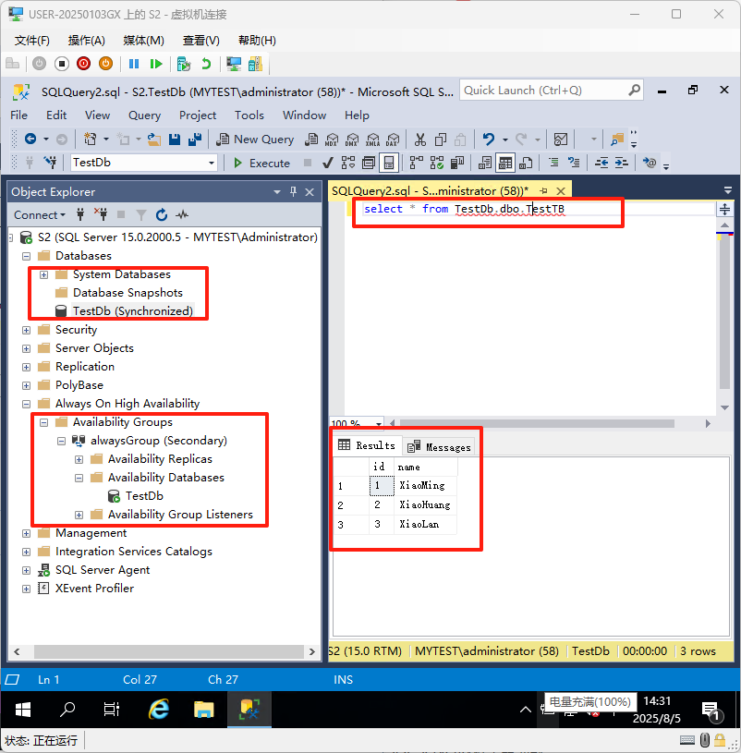This screenshot has width=741, height=753.
Task: Click the Navigate Backward arrow icon
Action: click(x=30, y=139)
